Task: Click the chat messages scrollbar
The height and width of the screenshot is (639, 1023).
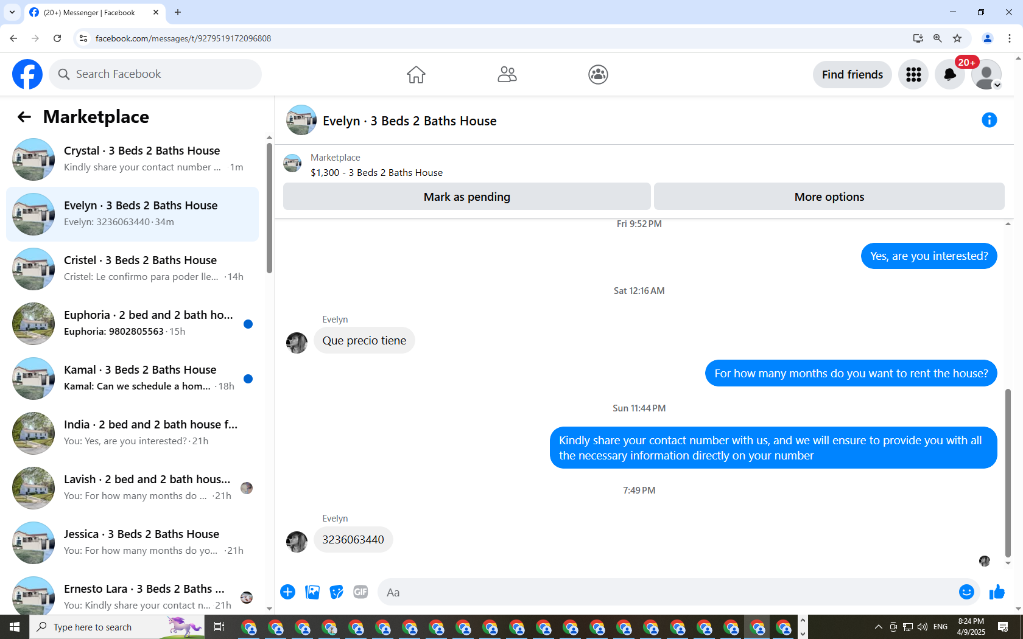Action: (1008, 473)
